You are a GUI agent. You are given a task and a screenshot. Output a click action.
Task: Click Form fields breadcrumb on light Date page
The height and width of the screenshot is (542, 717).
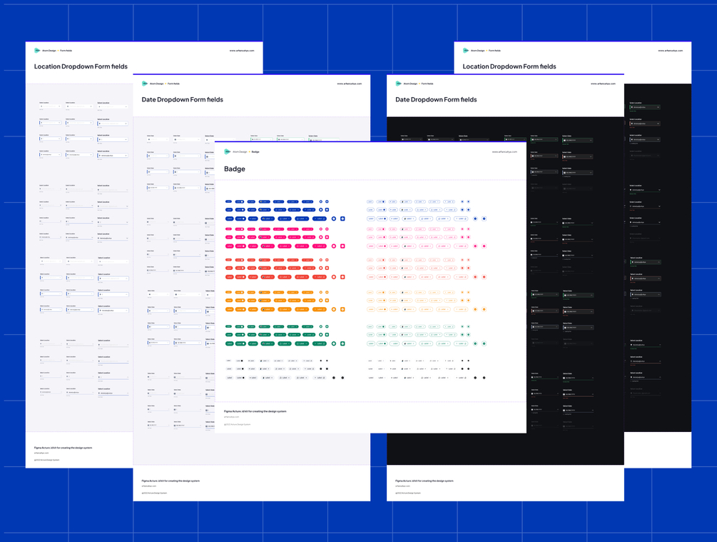pos(173,84)
